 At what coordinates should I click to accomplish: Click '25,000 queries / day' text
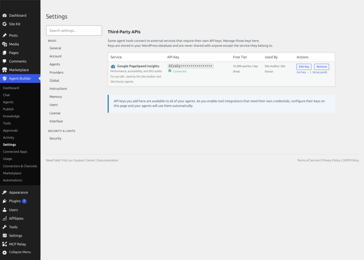point(245,66)
